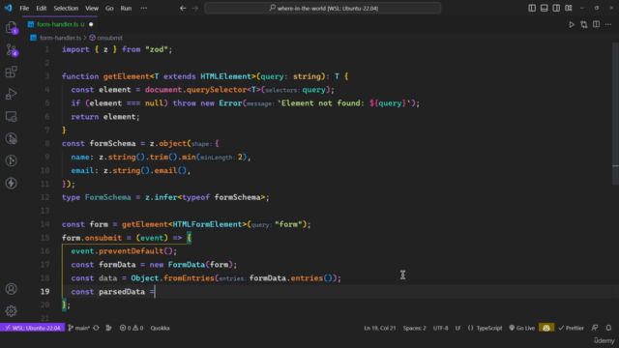Viewport: 619px width, 348px height.
Task: Click Prettier in status bar
Action: click(572, 328)
